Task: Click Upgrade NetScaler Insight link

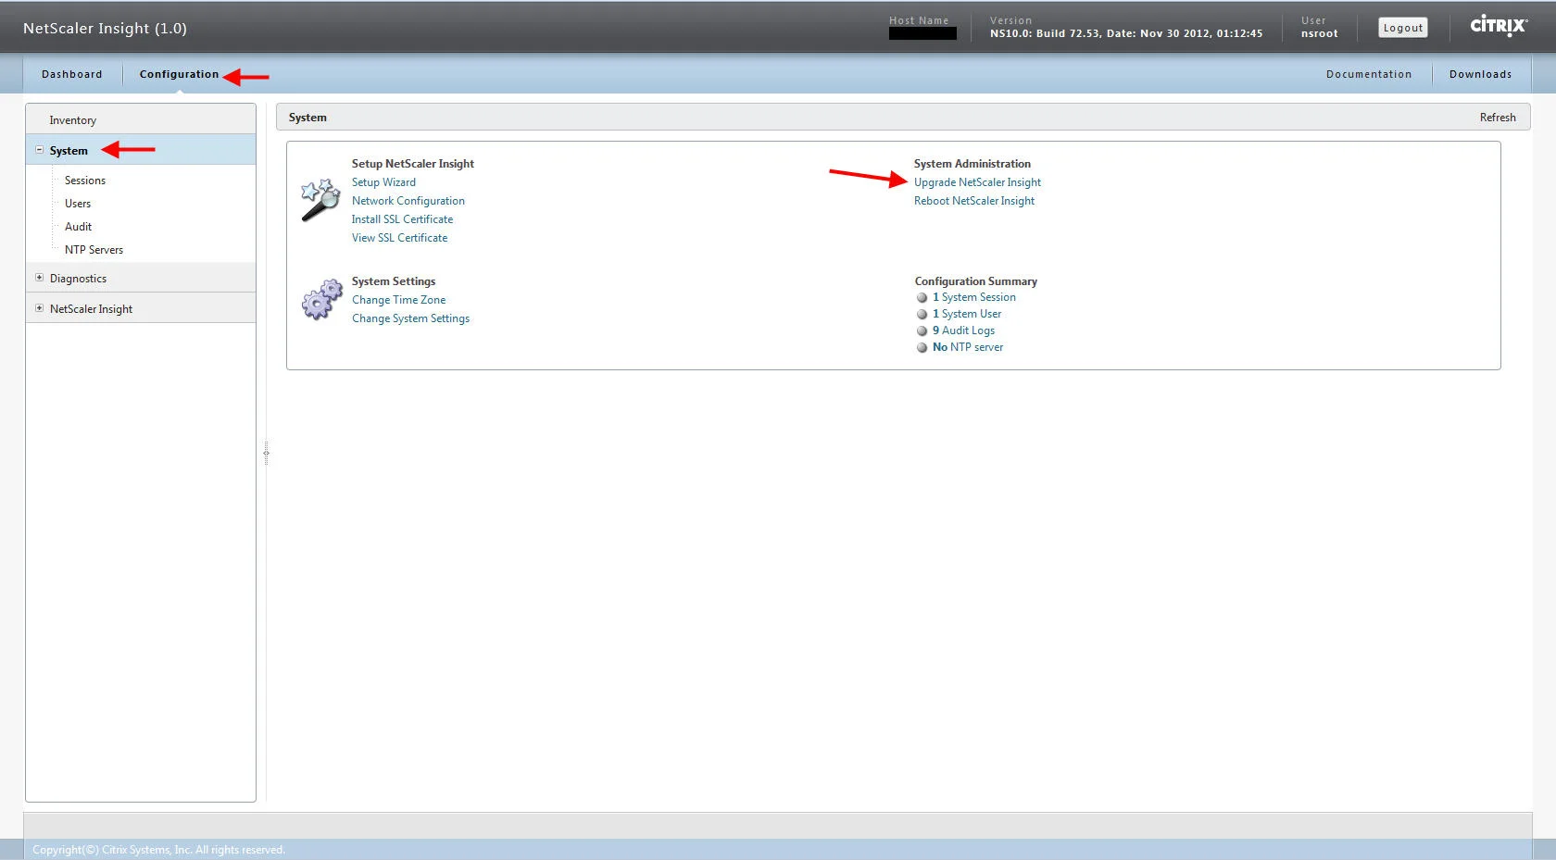Action: pyautogui.click(x=977, y=182)
